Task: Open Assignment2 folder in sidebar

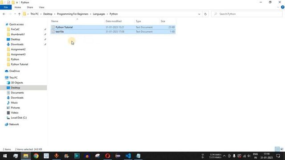Action: point(18,49)
